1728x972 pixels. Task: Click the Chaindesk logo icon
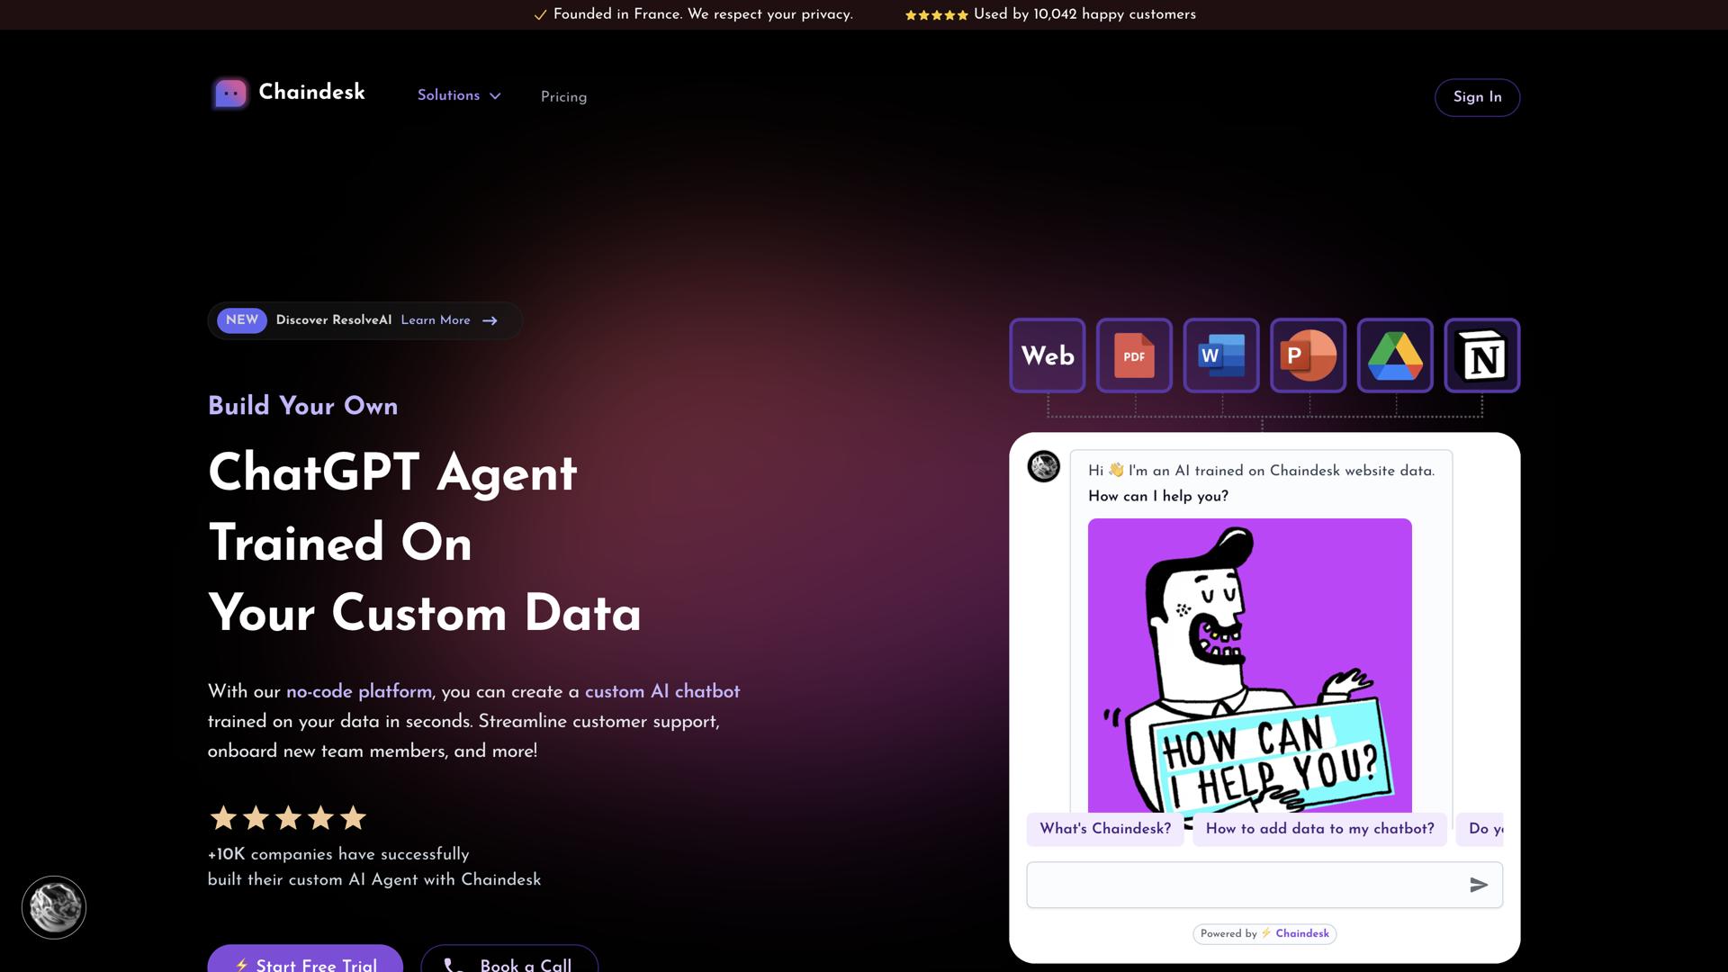[x=229, y=93]
